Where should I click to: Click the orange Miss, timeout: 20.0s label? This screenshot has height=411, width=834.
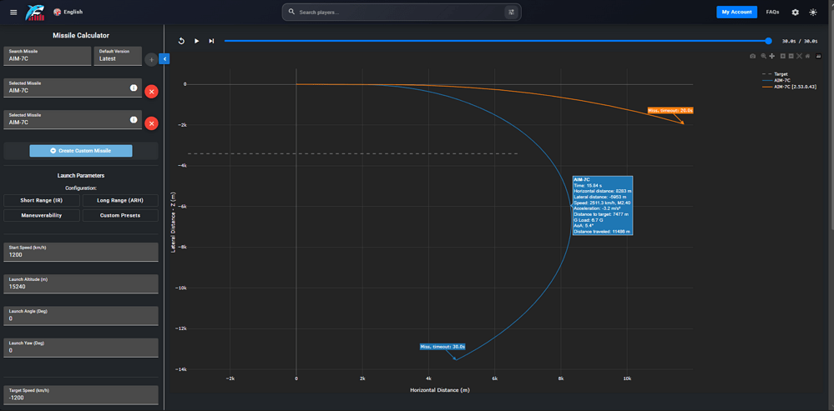670,110
